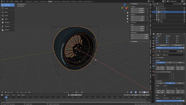The width and height of the screenshot is (186, 105).
Task: Pick the Move tool
Action: pos(8,12)
